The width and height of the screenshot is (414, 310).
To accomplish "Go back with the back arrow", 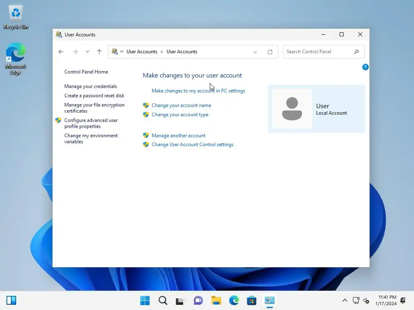I will pos(61,52).
